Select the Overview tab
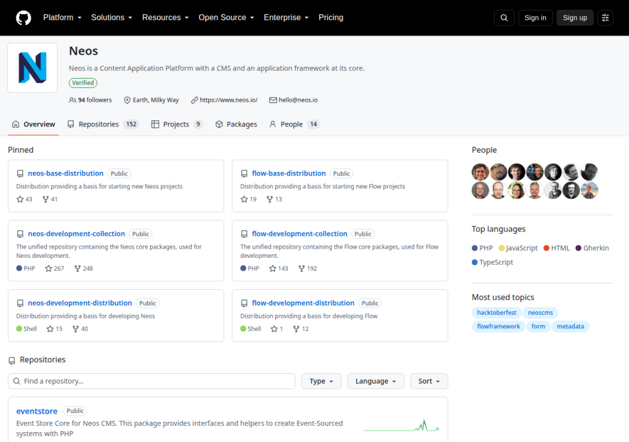Viewport: 629px width, 442px height. point(34,125)
